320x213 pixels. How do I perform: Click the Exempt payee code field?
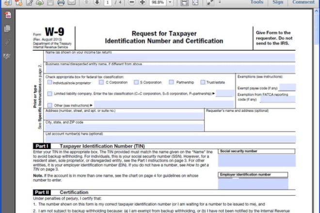[x=287, y=87]
